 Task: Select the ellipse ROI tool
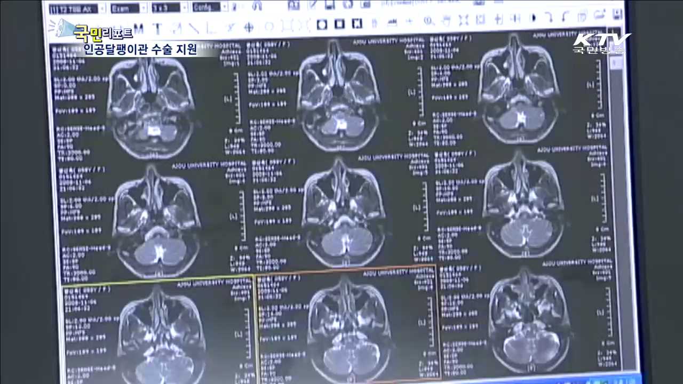[269, 26]
